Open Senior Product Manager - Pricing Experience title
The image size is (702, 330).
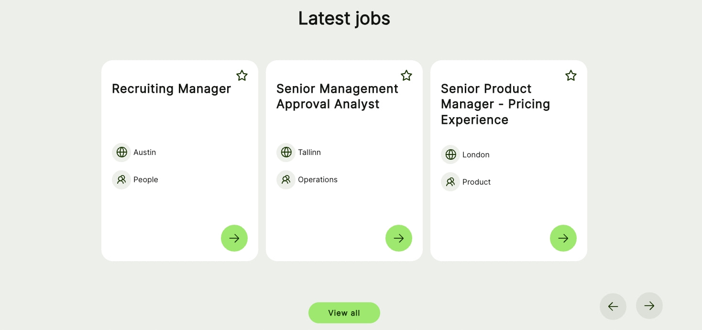click(495, 104)
